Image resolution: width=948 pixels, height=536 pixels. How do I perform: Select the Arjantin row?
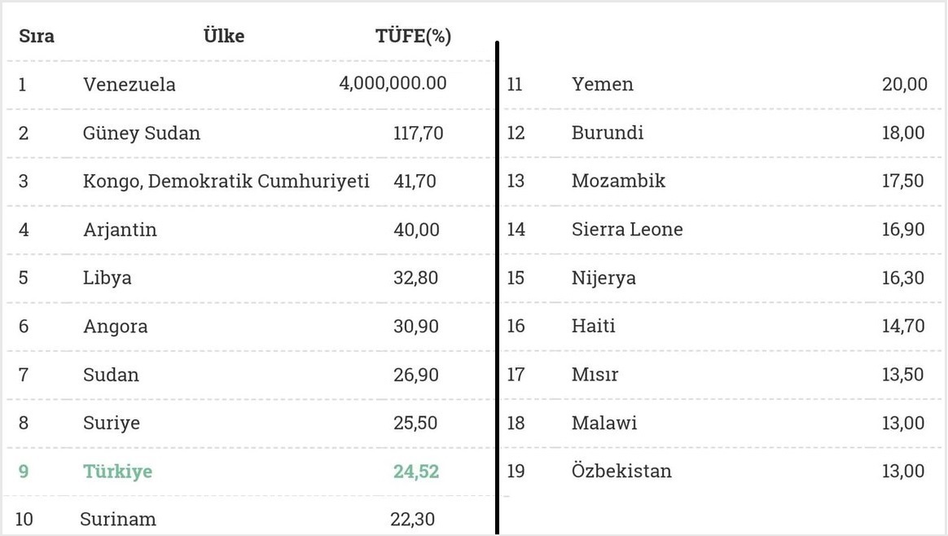(x=250, y=230)
